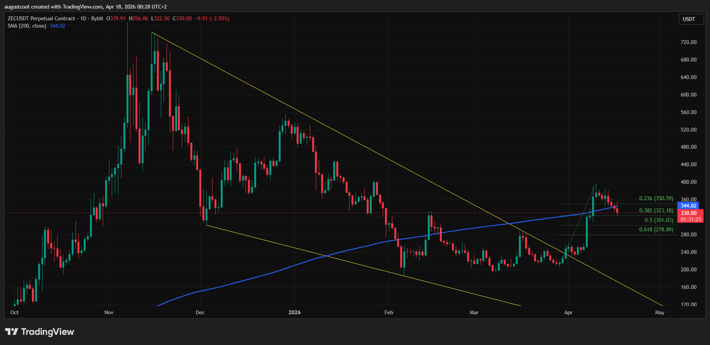Click the 120.00 price axis label
This screenshot has width=710, height=345.
click(689, 304)
